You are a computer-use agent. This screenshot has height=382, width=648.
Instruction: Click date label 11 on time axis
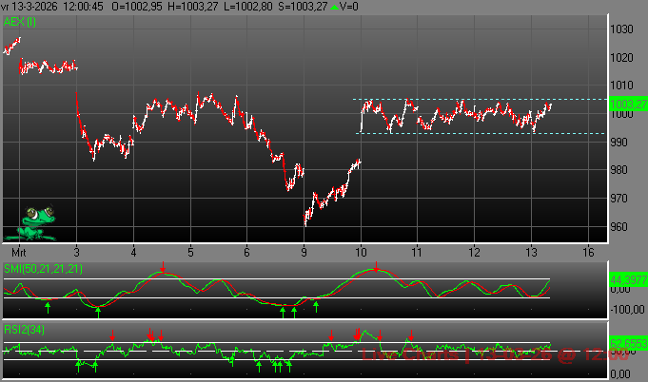point(417,253)
